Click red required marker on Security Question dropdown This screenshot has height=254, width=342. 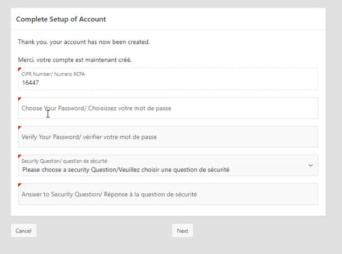[20, 157]
